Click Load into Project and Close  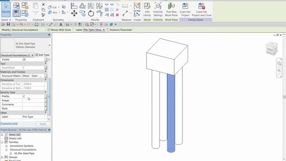tap(202, 10)
